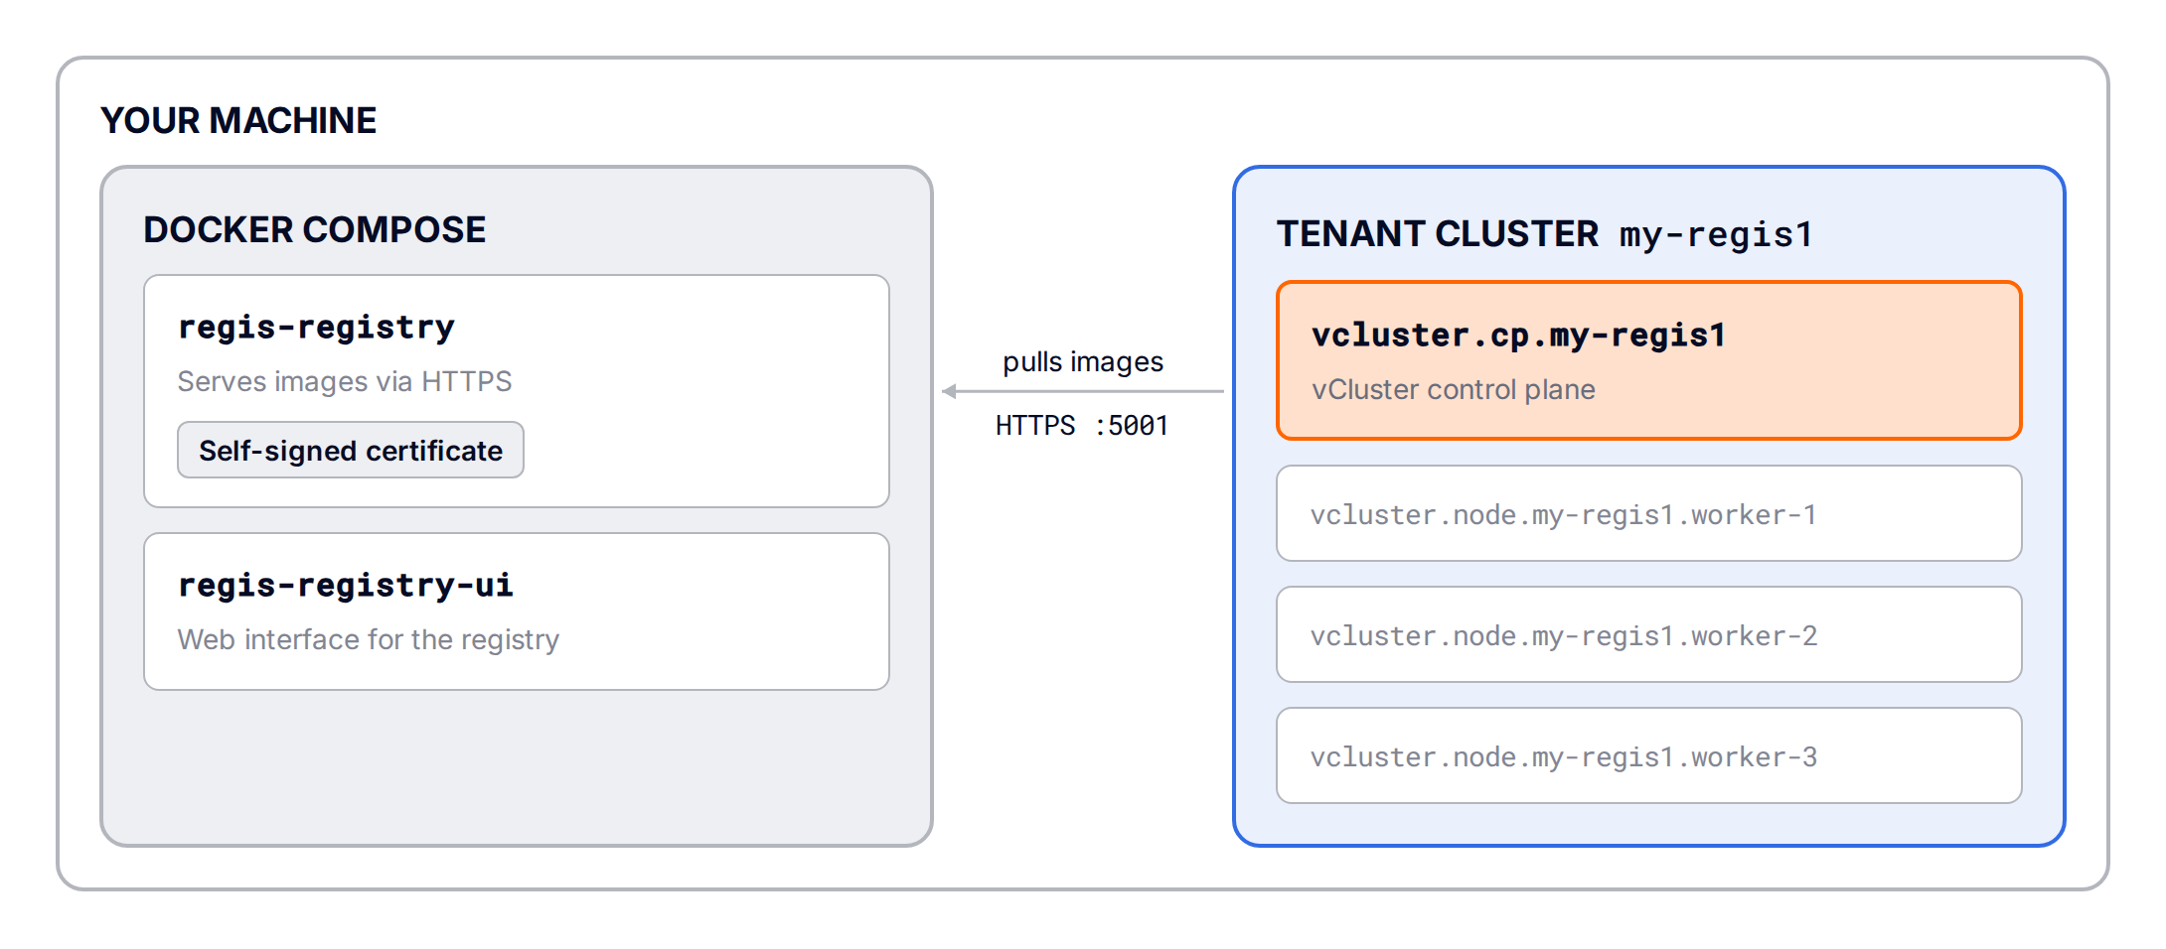Image resolution: width=2166 pixels, height=949 pixels.
Task: Click the my-regis1 cluster name
Action: tap(1717, 235)
